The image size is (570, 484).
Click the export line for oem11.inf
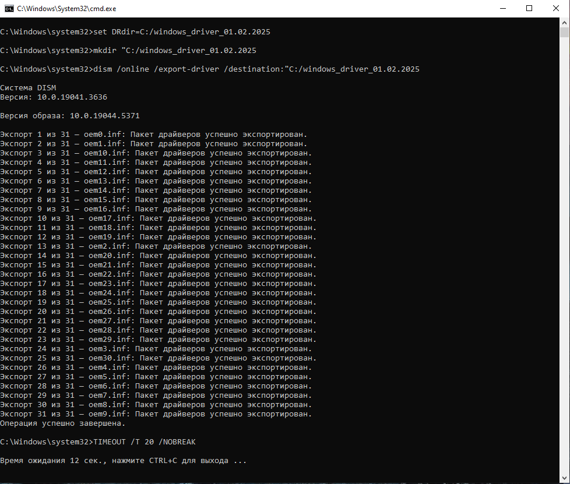tap(156, 162)
